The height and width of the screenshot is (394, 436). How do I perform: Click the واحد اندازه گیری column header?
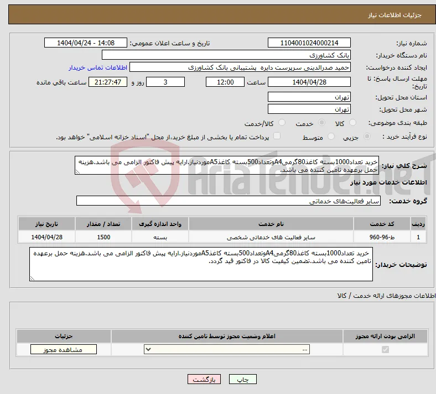pos(160,224)
